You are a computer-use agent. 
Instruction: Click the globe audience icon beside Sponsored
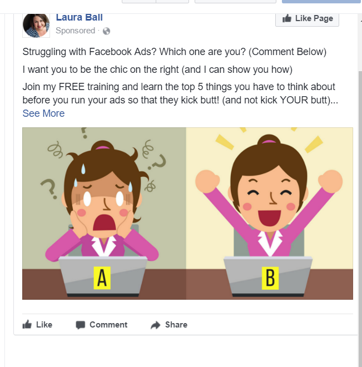(x=106, y=31)
